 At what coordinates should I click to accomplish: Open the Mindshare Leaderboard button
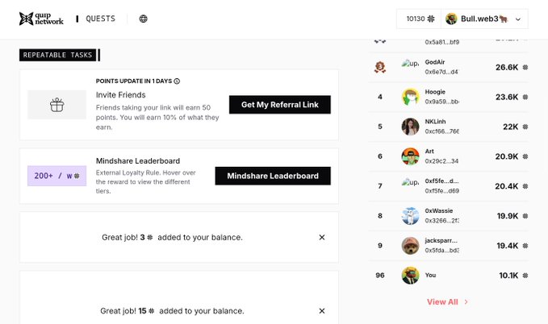[273, 176]
